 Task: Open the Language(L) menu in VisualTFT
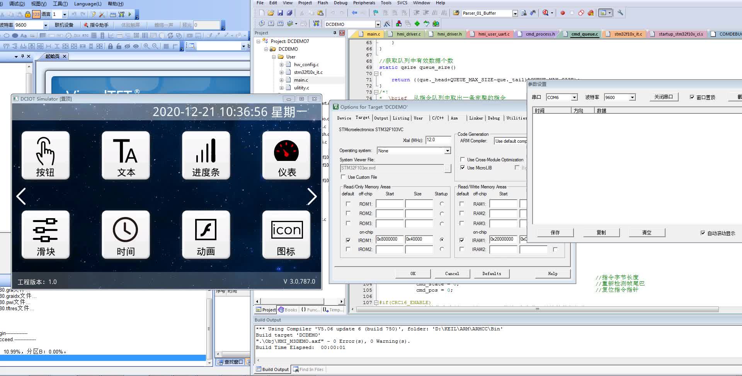point(88,3)
